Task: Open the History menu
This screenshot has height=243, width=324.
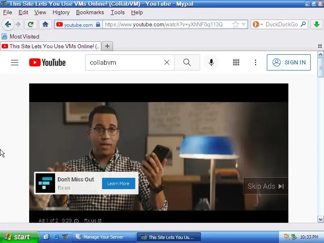Action: click(x=61, y=13)
